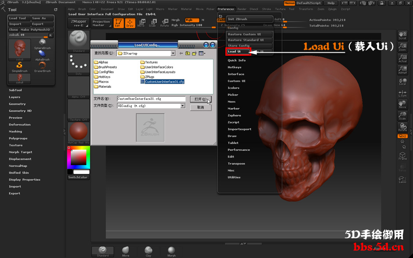This screenshot has height=258, width=413.
Task: Open the MatCap Red Wax material selector
Action: point(79,133)
